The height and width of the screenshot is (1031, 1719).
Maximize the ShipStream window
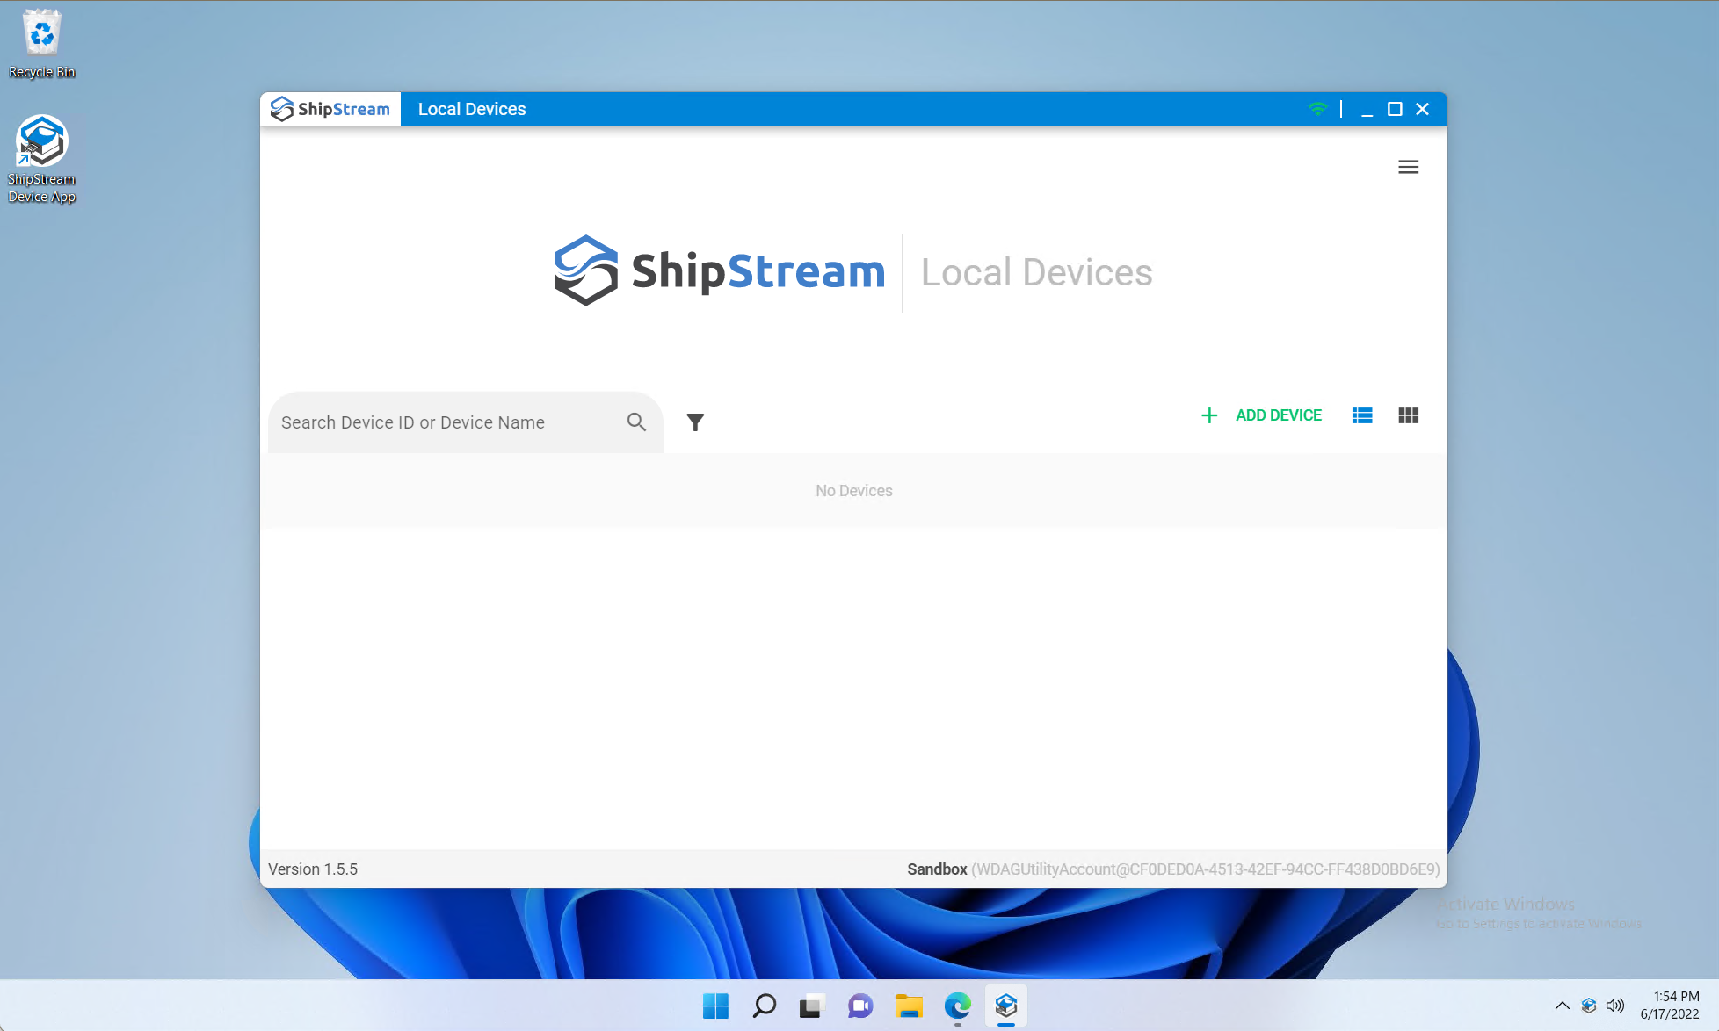pyautogui.click(x=1395, y=109)
